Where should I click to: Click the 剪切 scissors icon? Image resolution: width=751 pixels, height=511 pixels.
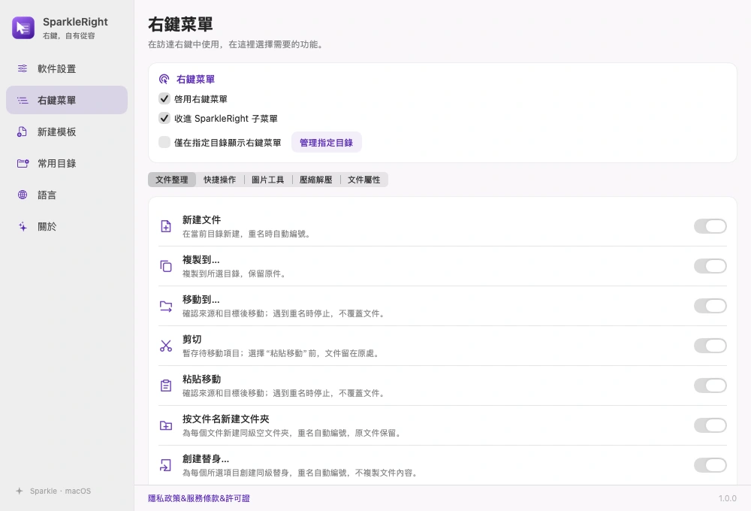[x=166, y=346]
